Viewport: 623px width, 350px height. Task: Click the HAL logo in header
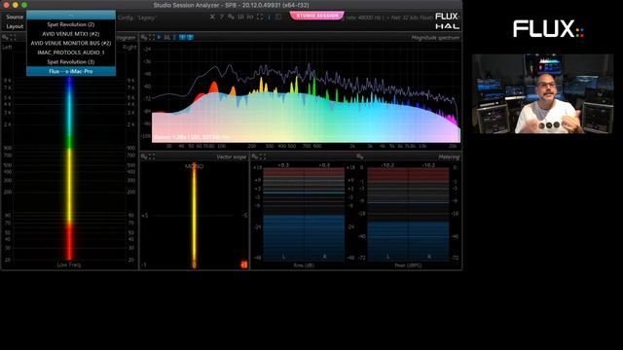[447, 26]
